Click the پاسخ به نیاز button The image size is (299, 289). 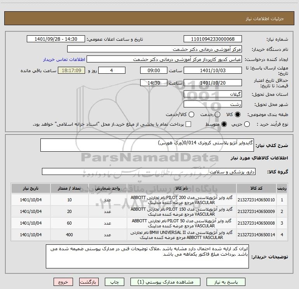point(226,282)
